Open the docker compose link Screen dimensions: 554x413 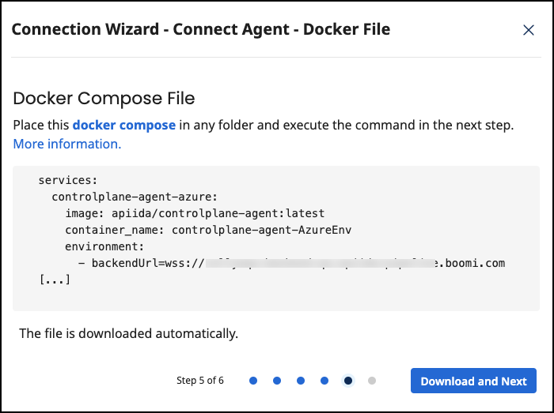(124, 125)
